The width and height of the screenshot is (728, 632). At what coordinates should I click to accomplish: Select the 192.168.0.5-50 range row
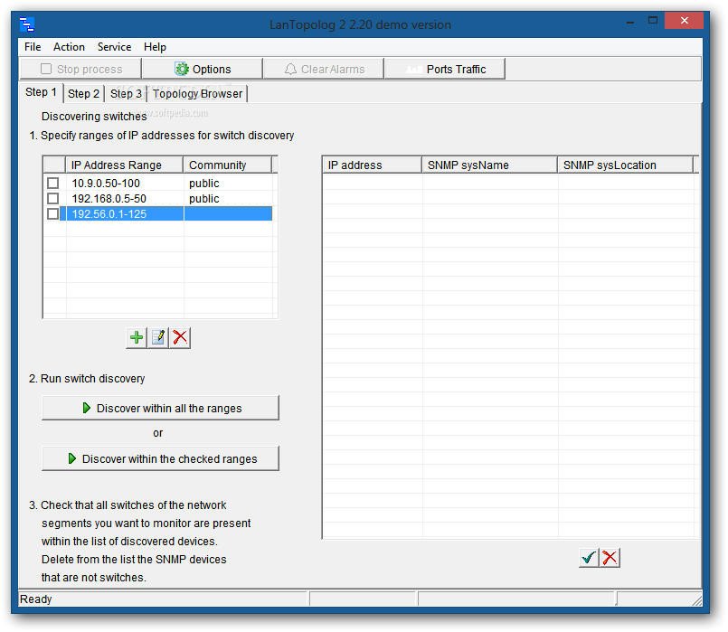157,199
